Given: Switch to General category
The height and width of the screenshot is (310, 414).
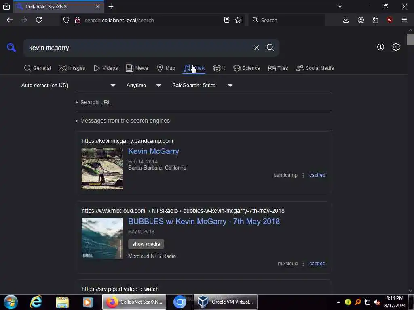Looking at the screenshot, I should pyautogui.click(x=38, y=68).
